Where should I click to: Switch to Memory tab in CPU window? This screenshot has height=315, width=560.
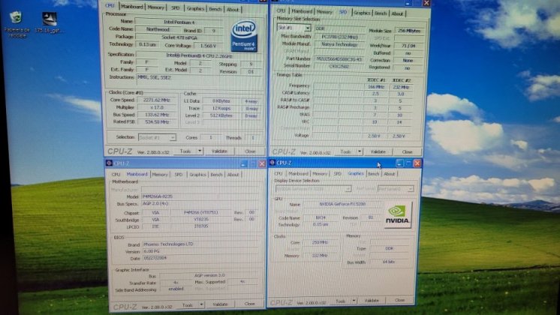tap(155, 7)
